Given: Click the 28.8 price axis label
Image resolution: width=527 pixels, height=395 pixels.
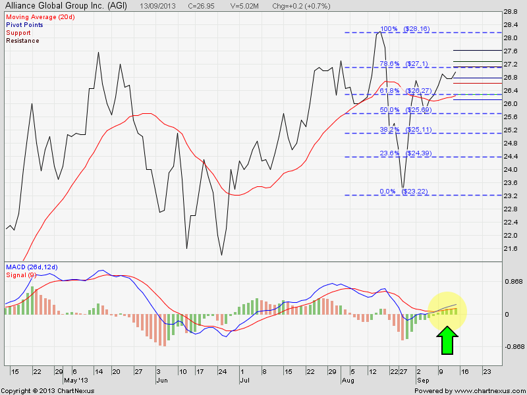Looking at the screenshot, I should click(510, 12).
